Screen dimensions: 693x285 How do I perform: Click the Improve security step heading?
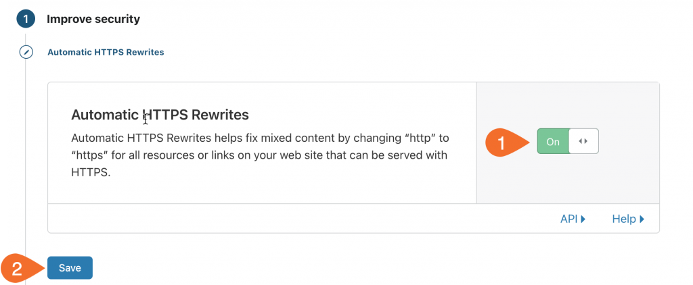tap(93, 19)
